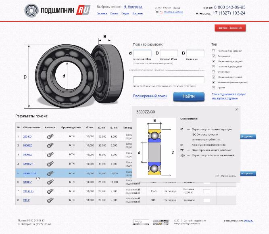
Task: Click the left counter badge in footer
Action: pos(141,222)
